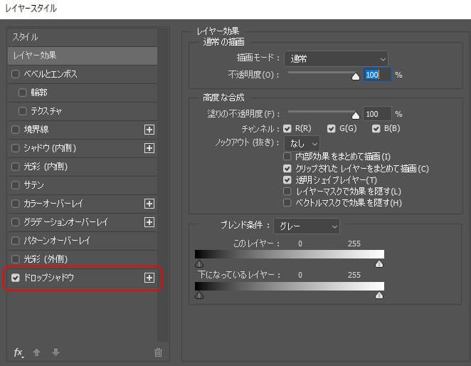This screenshot has width=471, height=366.
Task: Open the サテン settings row
Action: [x=83, y=185]
